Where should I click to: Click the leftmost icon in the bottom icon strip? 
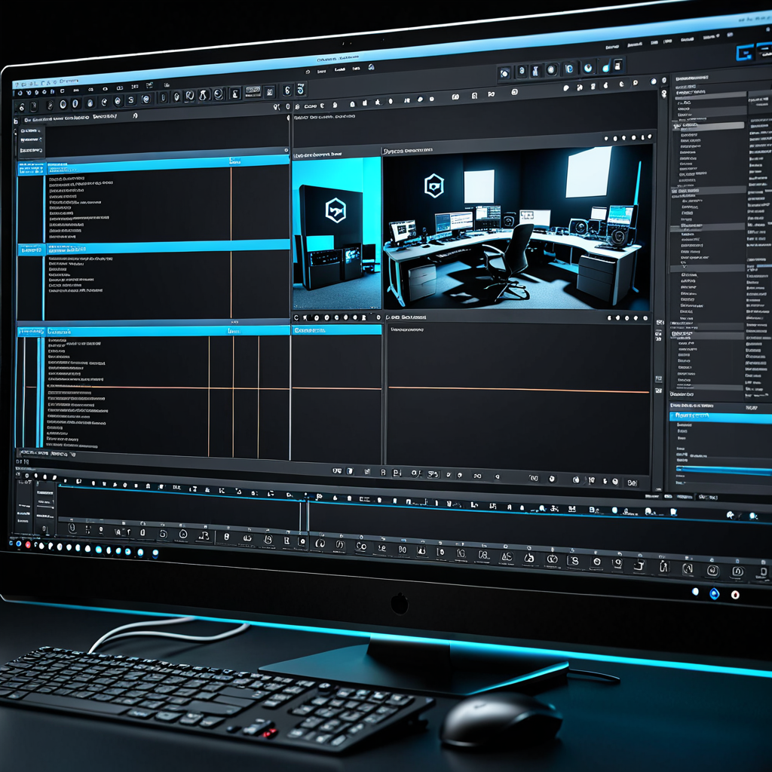click(x=72, y=528)
